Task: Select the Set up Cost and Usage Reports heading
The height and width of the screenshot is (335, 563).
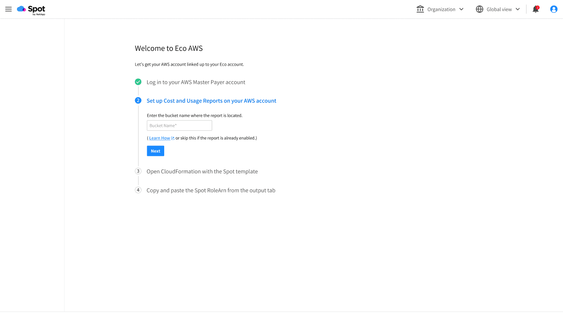Action: tap(211, 100)
